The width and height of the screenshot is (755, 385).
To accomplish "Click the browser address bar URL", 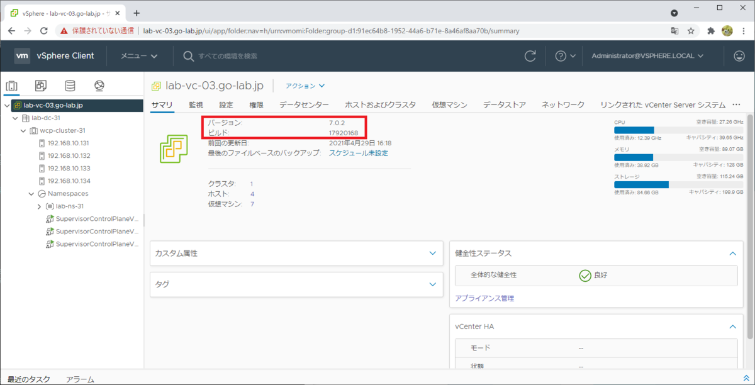I will [332, 30].
